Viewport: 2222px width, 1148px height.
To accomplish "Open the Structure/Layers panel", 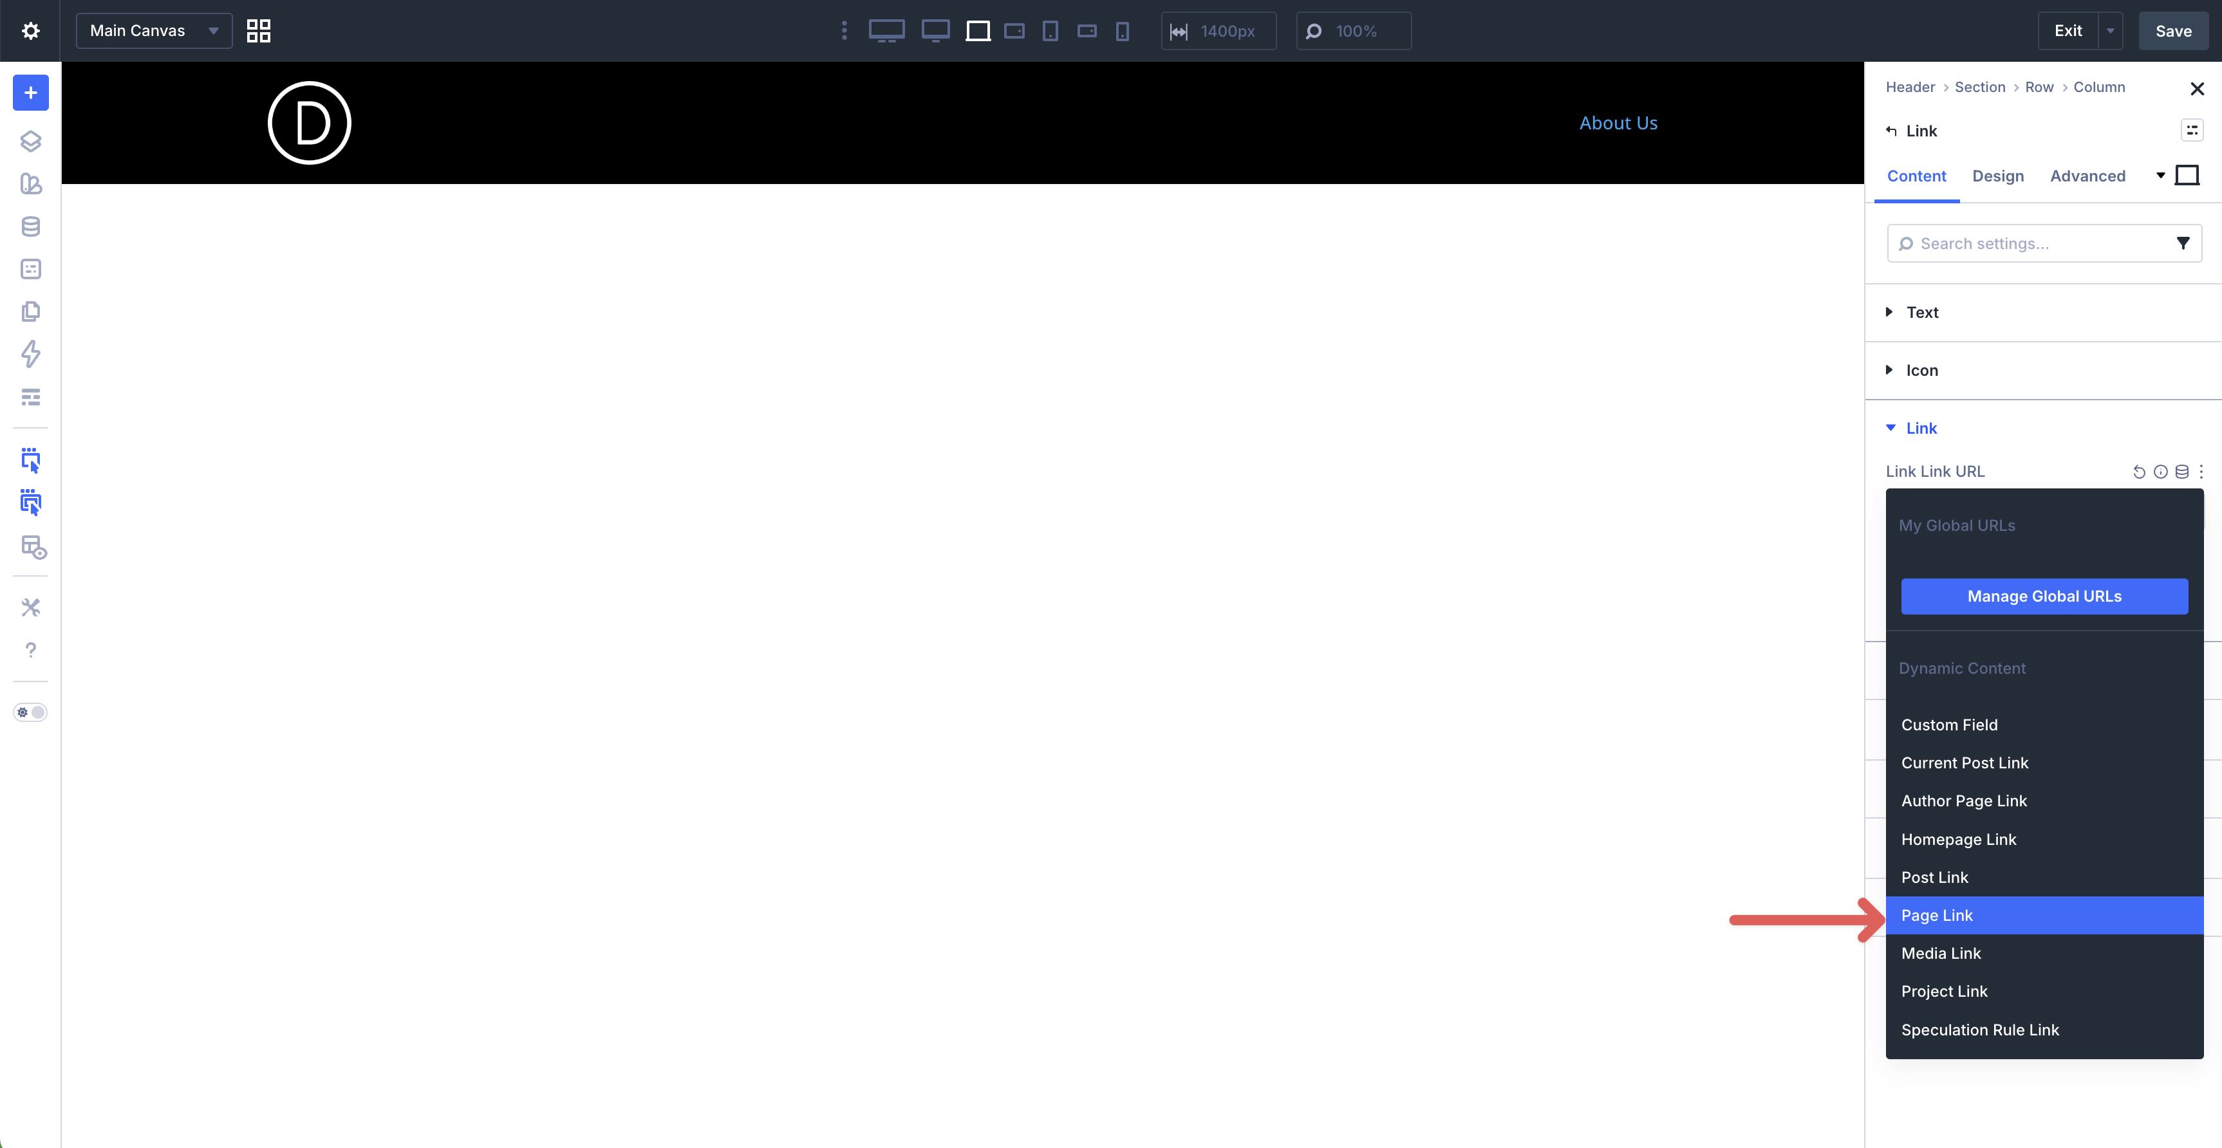I will [x=30, y=140].
